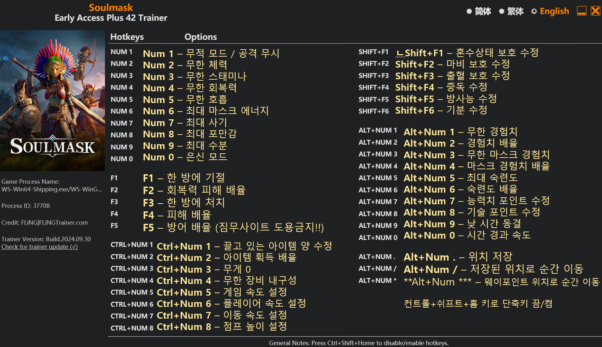Click the Num 6 최대 마스크 에너지 option
602x347 pixels.
206,111
